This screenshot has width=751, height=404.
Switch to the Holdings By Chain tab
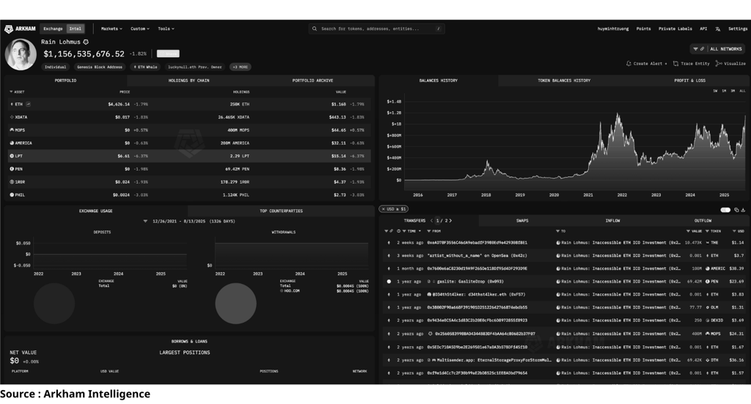click(188, 81)
